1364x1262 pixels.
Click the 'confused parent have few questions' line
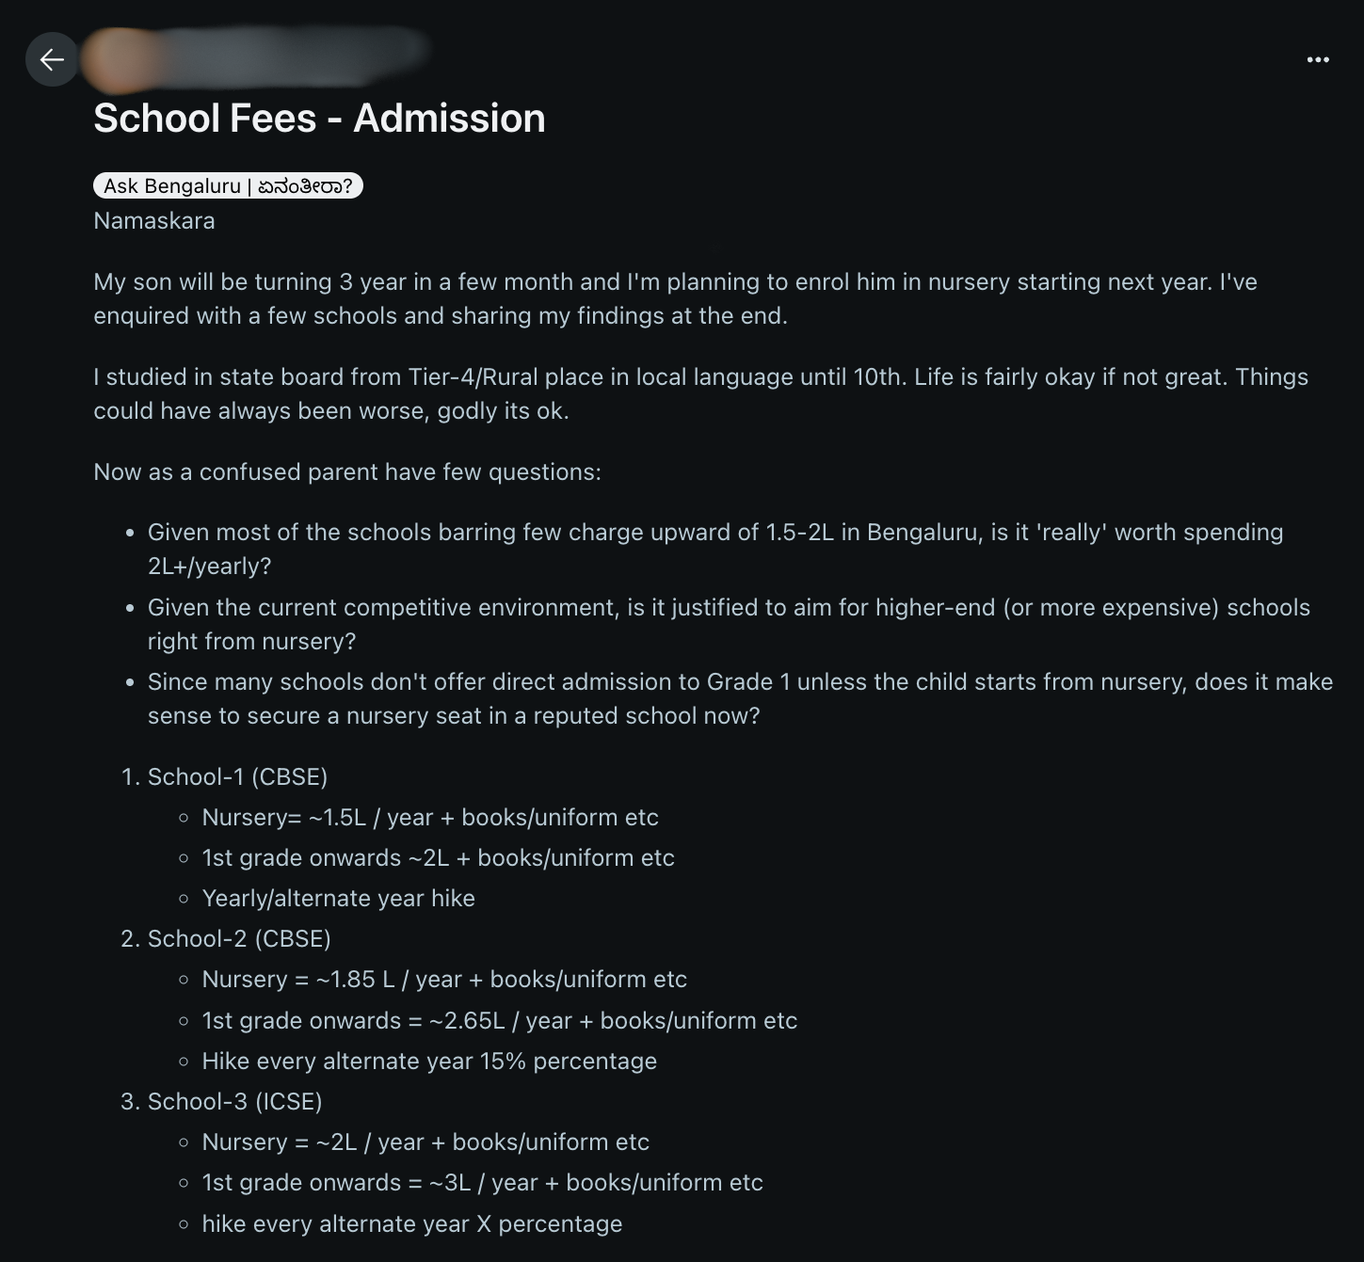click(x=347, y=472)
